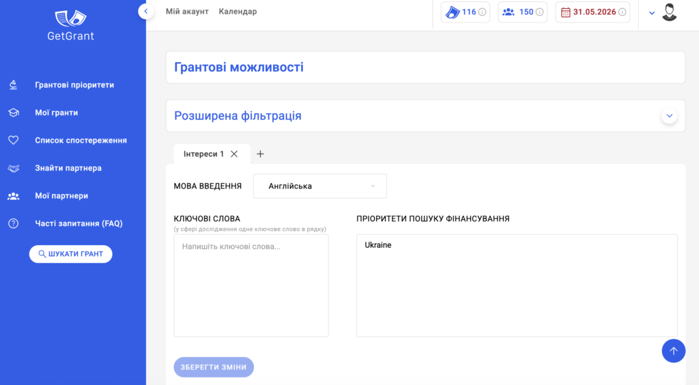Go to Знайти партнера in sidebar
Viewport: 699px width, 385px height.
tap(68, 168)
